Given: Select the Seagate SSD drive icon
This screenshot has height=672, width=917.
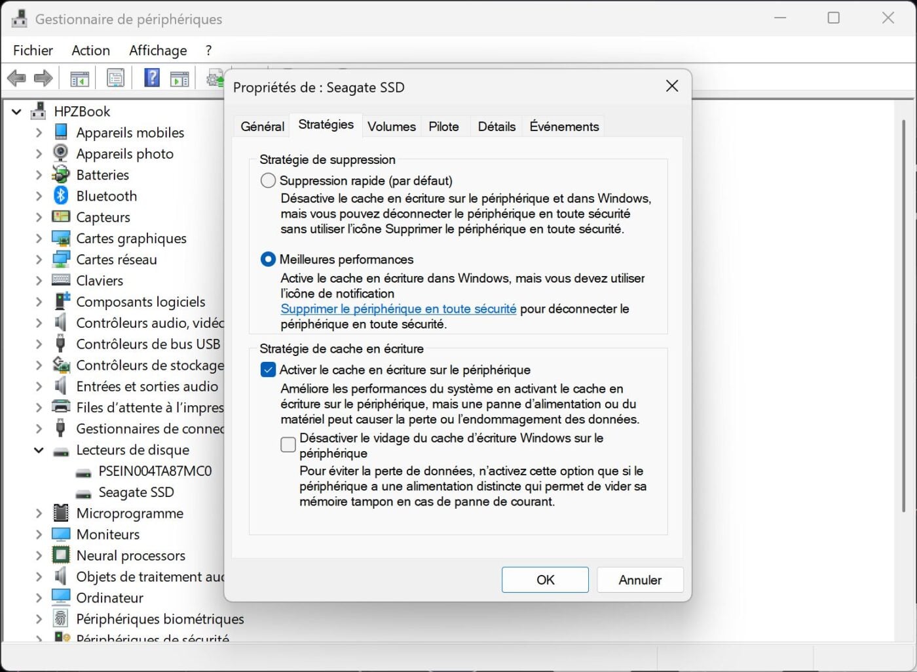Looking at the screenshot, I should pyautogui.click(x=83, y=493).
